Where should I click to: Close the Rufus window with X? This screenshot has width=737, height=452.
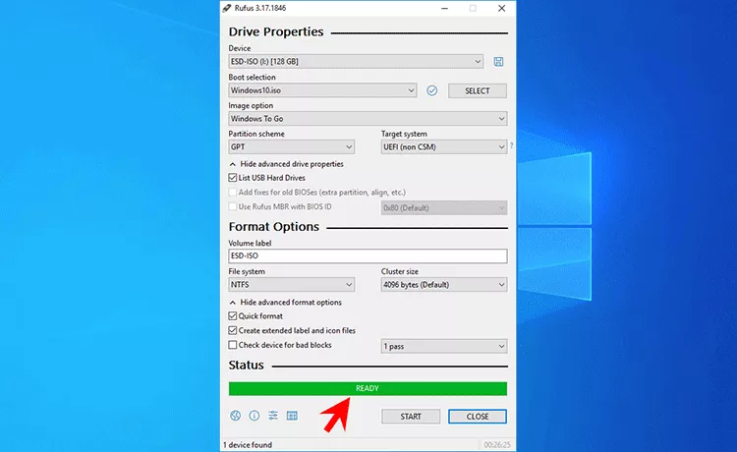(x=501, y=8)
